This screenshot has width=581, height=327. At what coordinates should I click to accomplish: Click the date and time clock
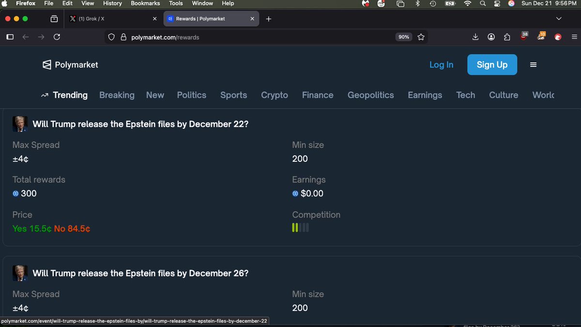click(x=550, y=3)
